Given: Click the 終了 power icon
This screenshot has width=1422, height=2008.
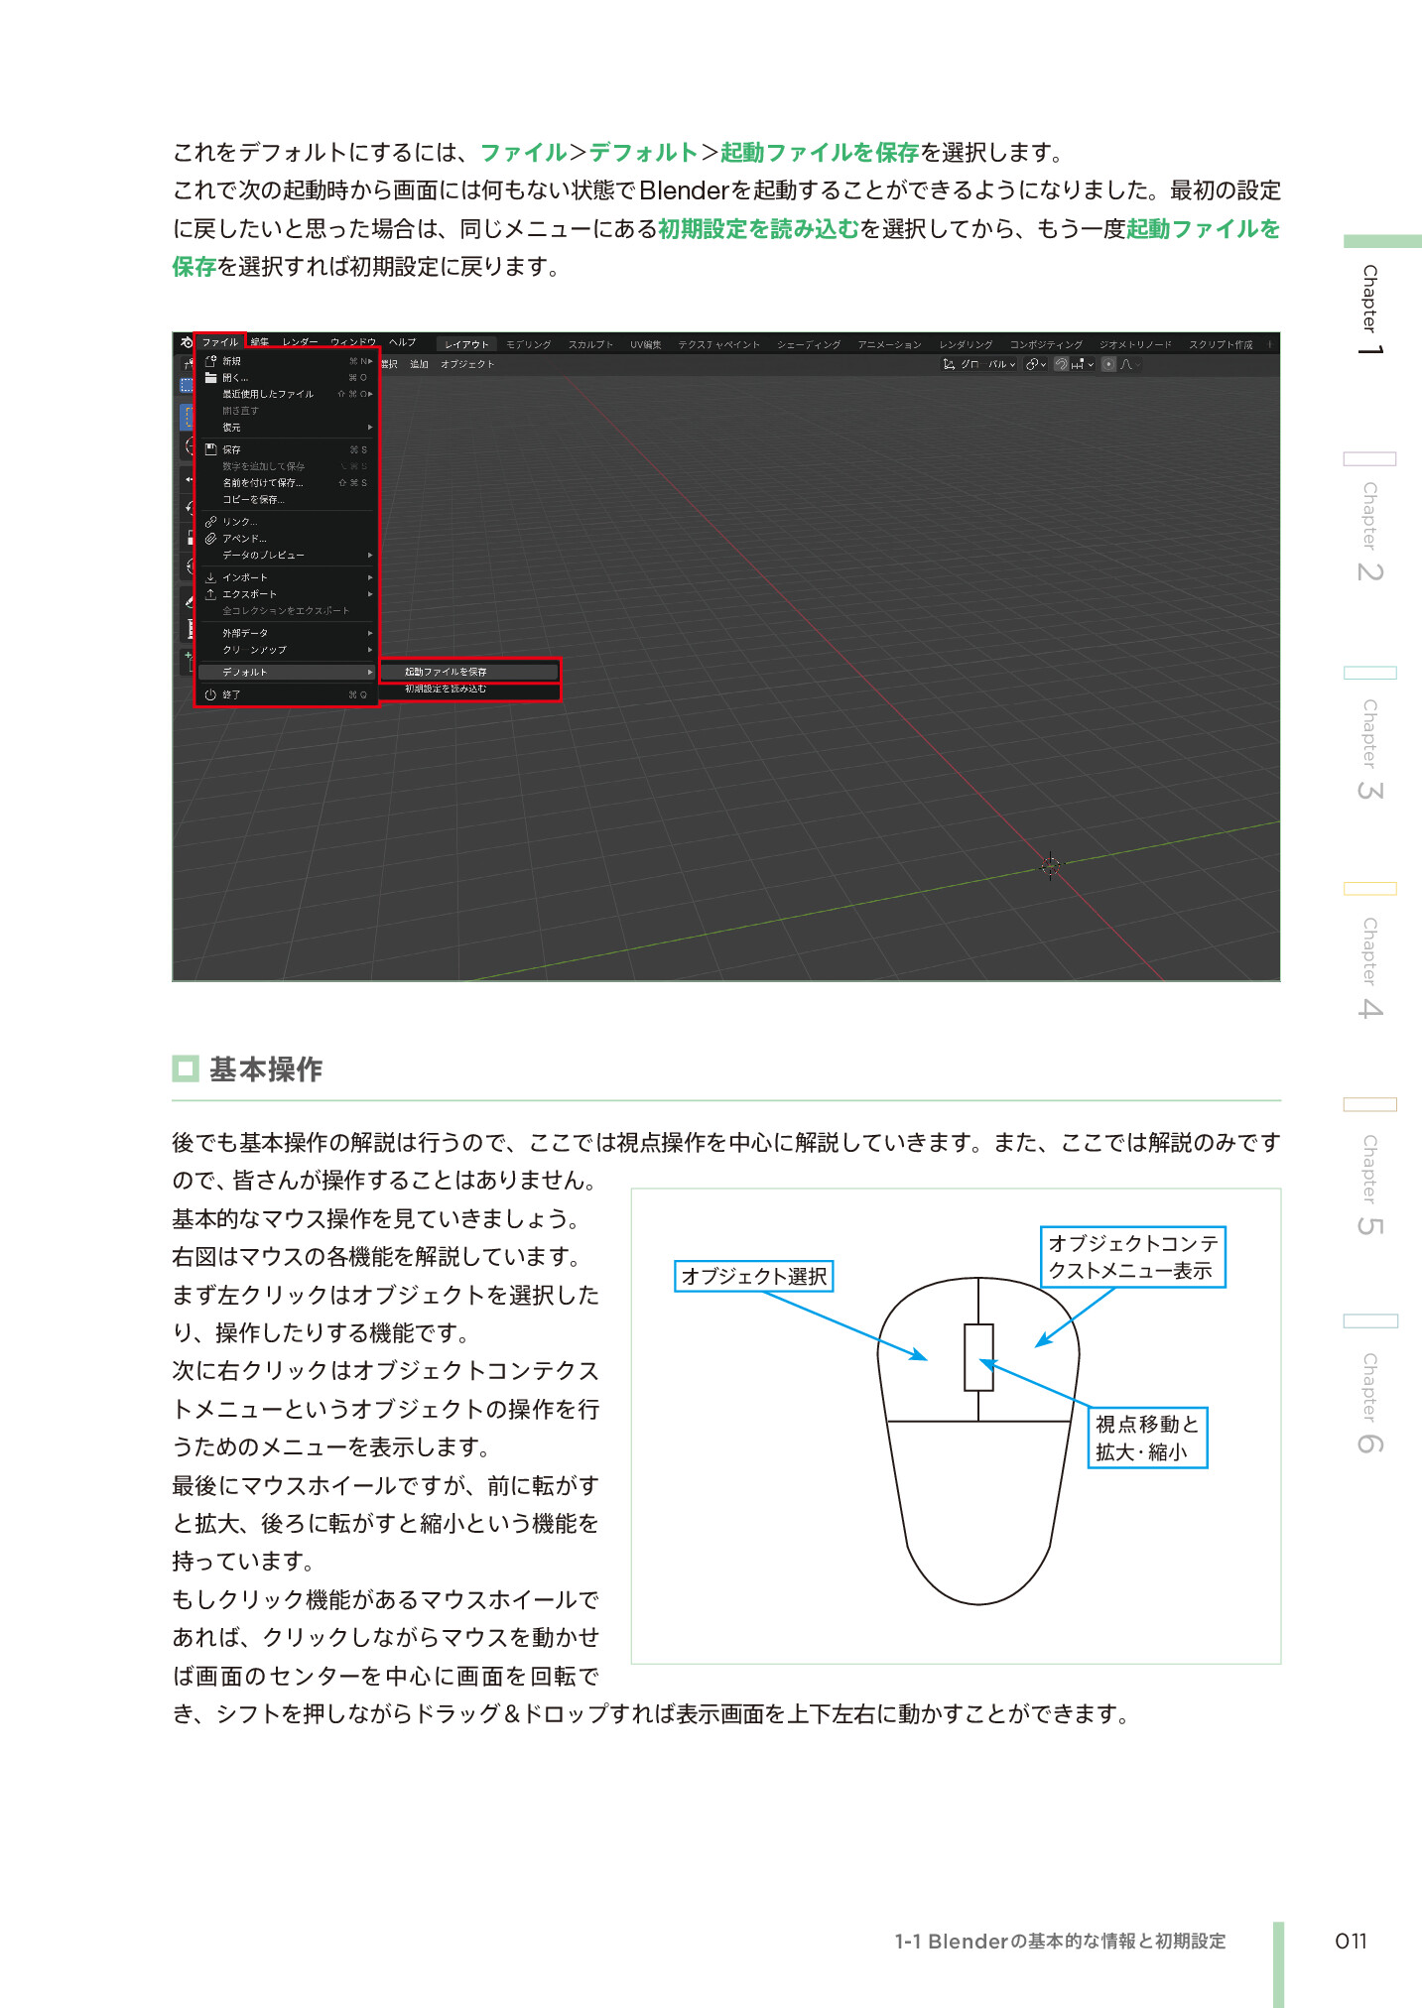Looking at the screenshot, I should point(210,694).
